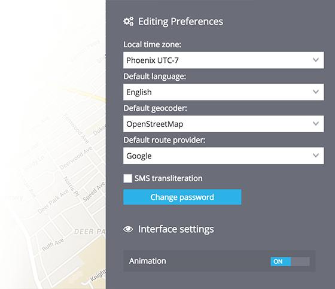This screenshot has height=289, width=335.
Task: Click the eye icon beside Interface settings
Action: (x=128, y=229)
